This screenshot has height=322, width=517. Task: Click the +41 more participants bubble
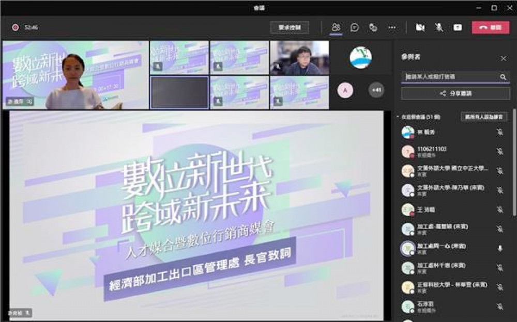pyautogui.click(x=376, y=90)
